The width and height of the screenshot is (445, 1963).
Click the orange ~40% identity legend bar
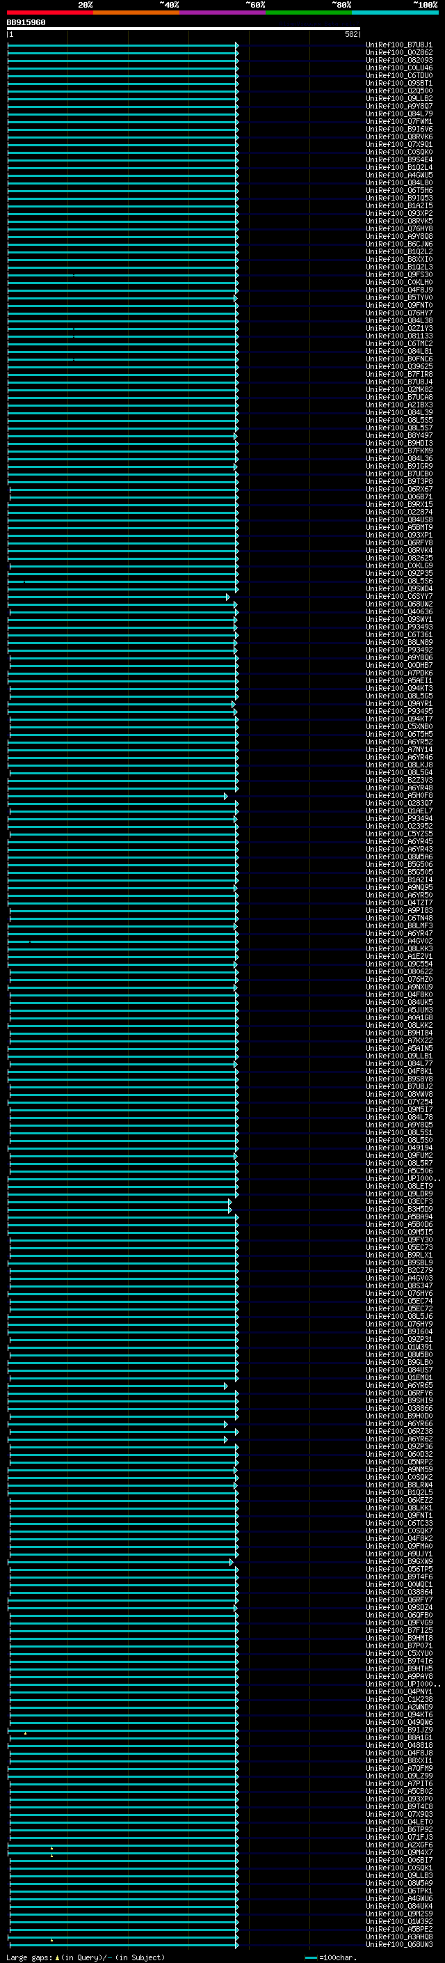(x=136, y=13)
